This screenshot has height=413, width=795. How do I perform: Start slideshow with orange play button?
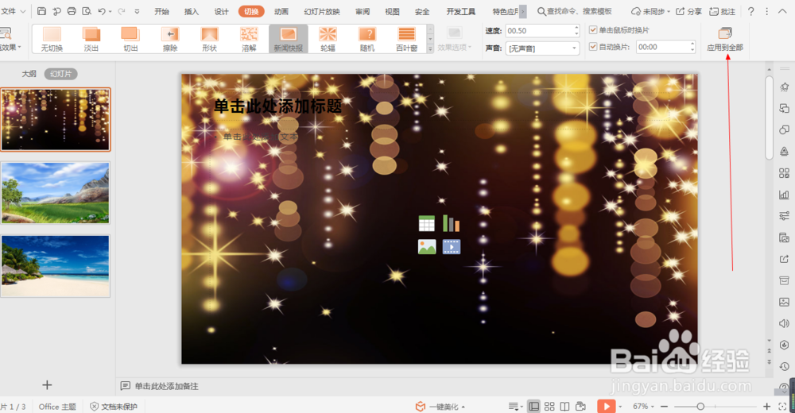[x=605, y=407]
